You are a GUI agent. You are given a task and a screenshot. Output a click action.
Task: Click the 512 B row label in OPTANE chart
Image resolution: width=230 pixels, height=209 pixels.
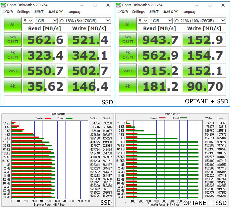(x=121, y=123)
